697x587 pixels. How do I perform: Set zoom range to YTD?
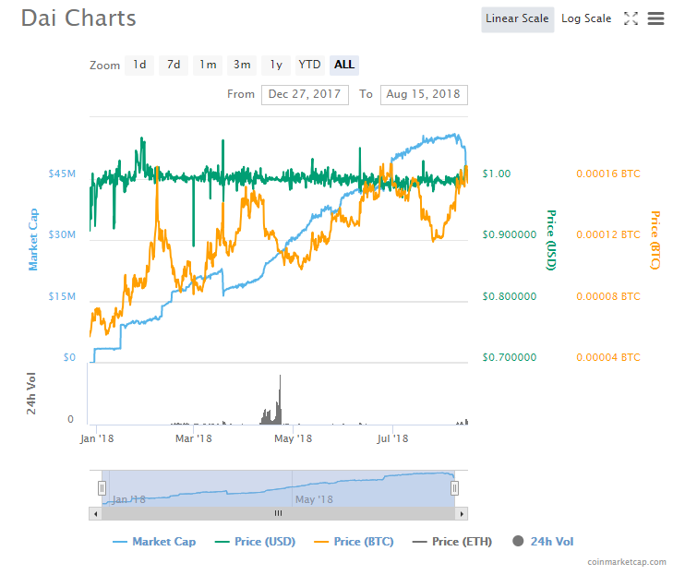(x=310, y=66)
